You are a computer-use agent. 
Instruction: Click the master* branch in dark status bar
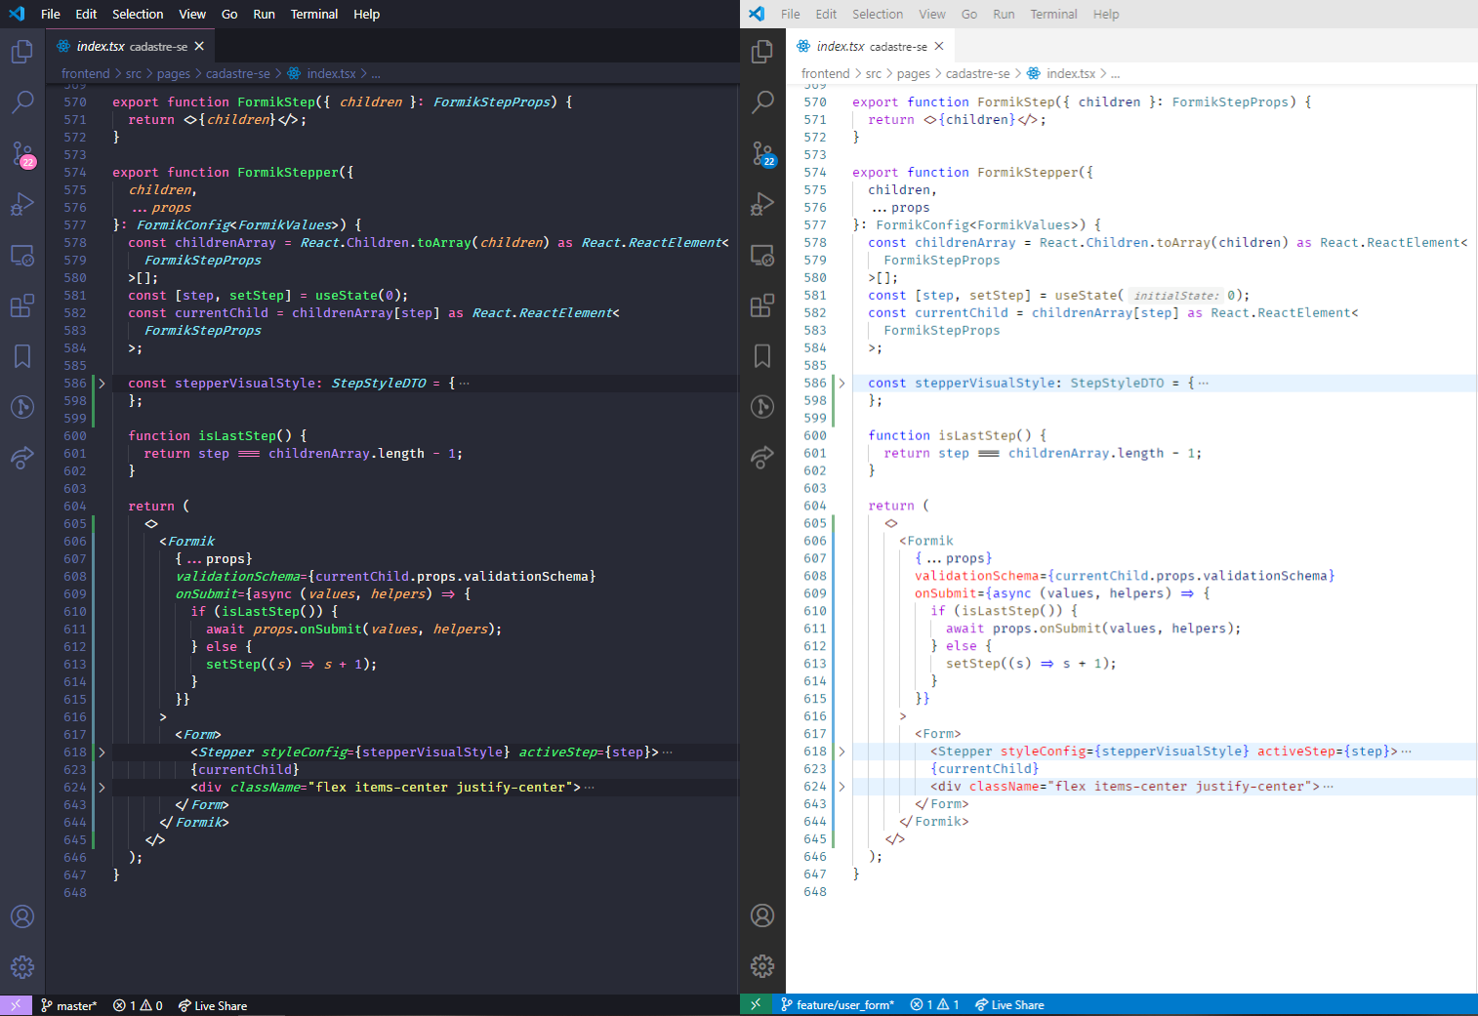69,1006
